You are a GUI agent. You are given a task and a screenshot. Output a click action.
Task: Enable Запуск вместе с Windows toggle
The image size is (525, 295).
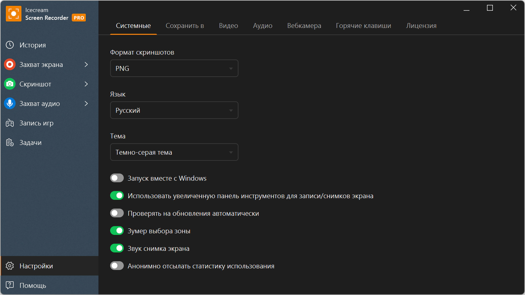point(117,178)
